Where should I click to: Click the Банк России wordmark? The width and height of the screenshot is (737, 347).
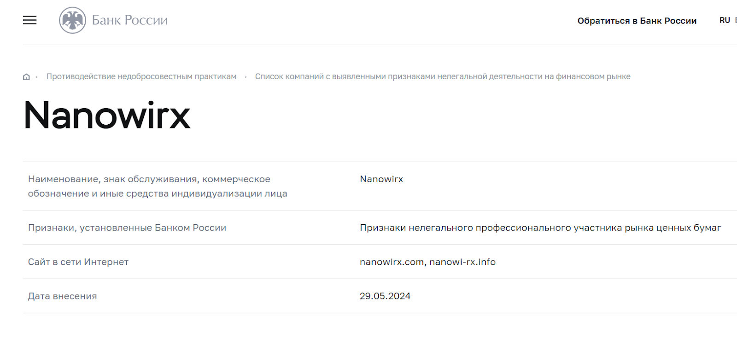[x=130, y=20]
